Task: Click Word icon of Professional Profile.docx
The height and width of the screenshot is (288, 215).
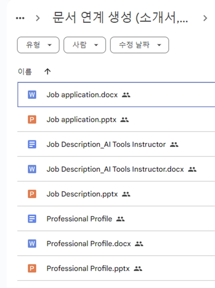Action: [32, 244]
